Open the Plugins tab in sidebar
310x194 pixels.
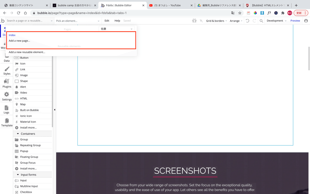point(7,84)
